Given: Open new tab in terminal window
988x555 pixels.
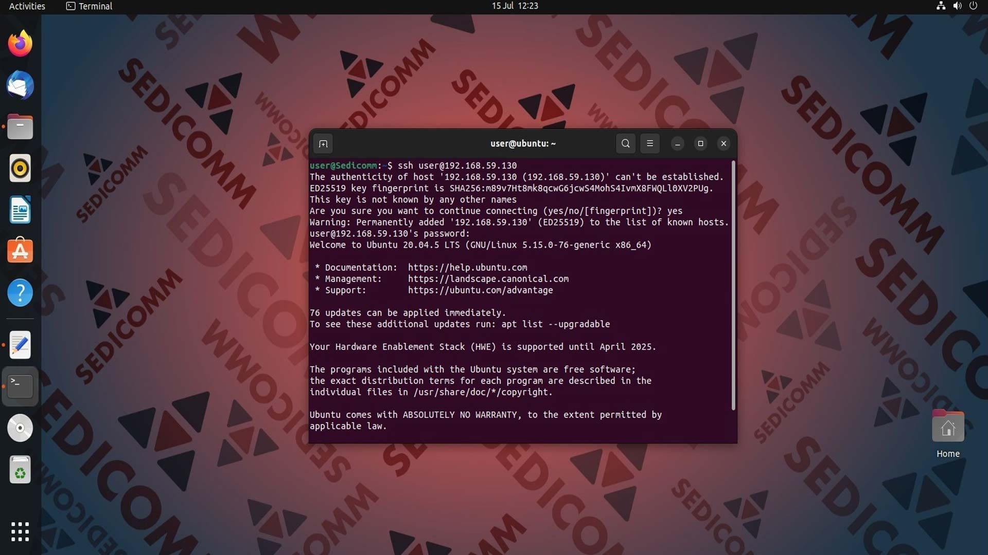Looking at the screenshot, I should coord(323,144).
